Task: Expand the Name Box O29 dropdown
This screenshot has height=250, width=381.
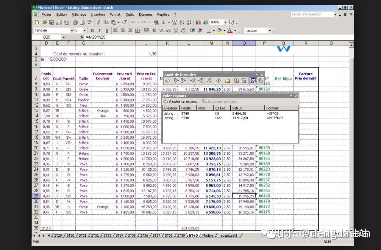Action: [x=64, y=37]
